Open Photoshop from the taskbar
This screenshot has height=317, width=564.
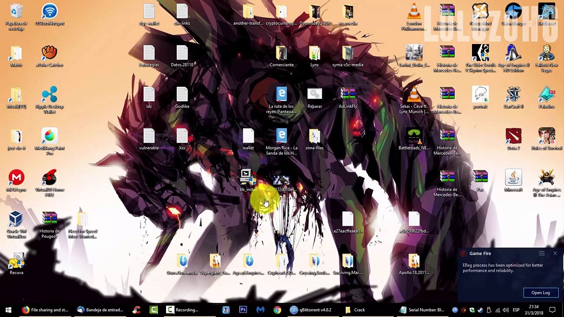coord(243,310)
